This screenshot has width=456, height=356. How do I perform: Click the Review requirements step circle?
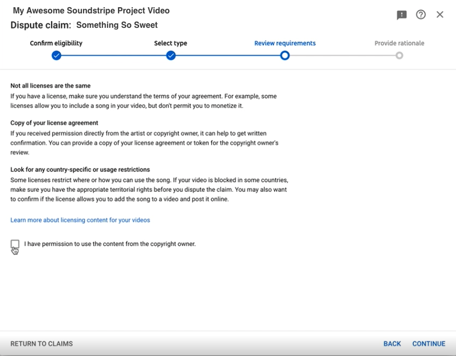(x=285, y=56)
